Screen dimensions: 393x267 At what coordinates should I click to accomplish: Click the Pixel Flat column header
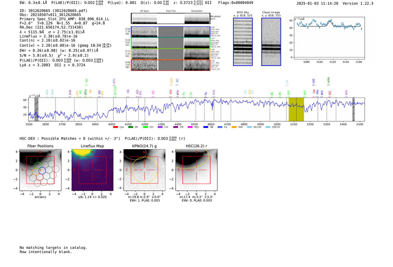[x=171, y=11]
